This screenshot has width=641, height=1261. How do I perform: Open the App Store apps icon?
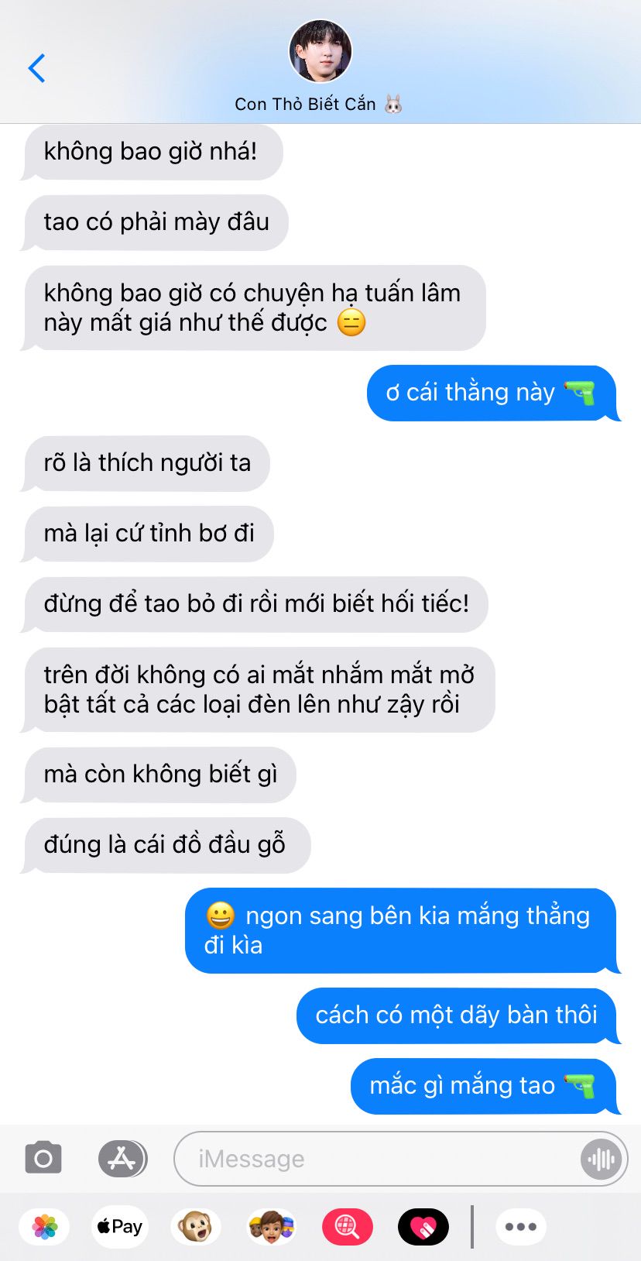pos(122,1159)
